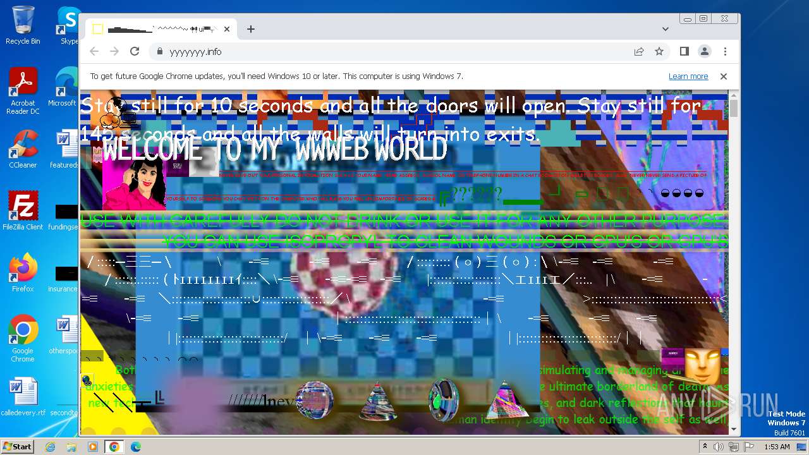Close the current browser tab

(x=227, y=29)
